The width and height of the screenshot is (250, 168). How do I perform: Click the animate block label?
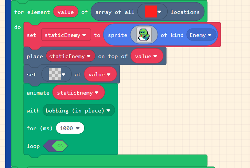(38, 93)
